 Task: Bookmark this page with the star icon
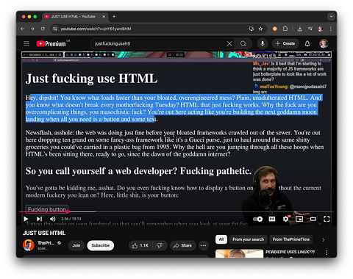click(x=260, y=29)
